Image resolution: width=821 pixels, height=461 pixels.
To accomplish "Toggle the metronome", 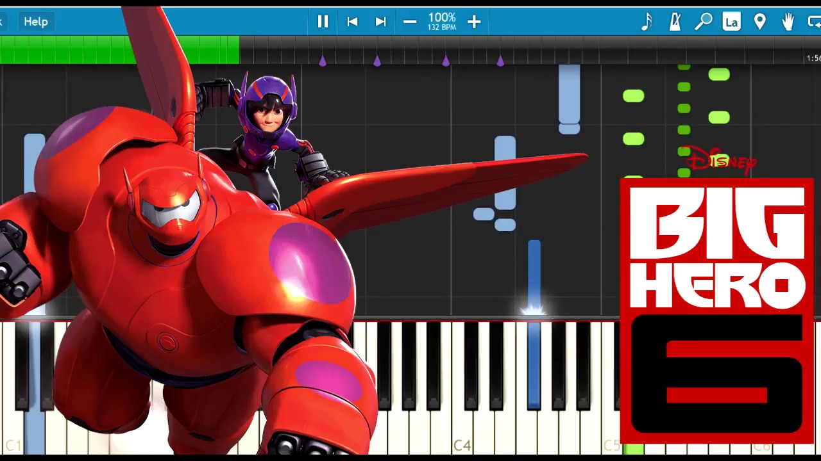I will pyautogui.click(x=675, y=22).
